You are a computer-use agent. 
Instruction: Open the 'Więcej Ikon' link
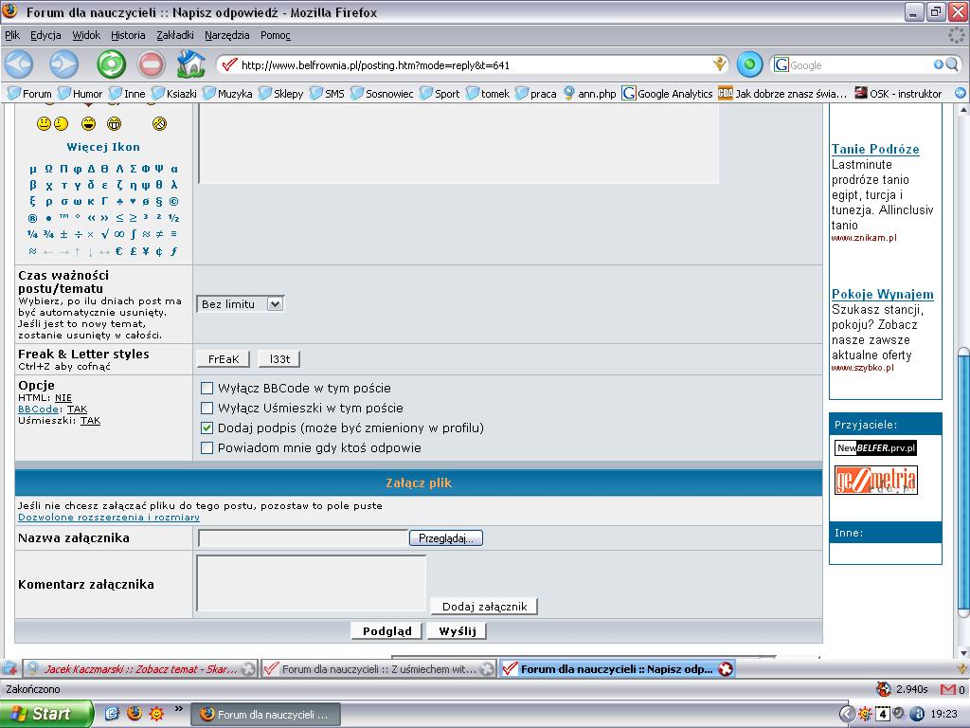(x=103, y=147)
